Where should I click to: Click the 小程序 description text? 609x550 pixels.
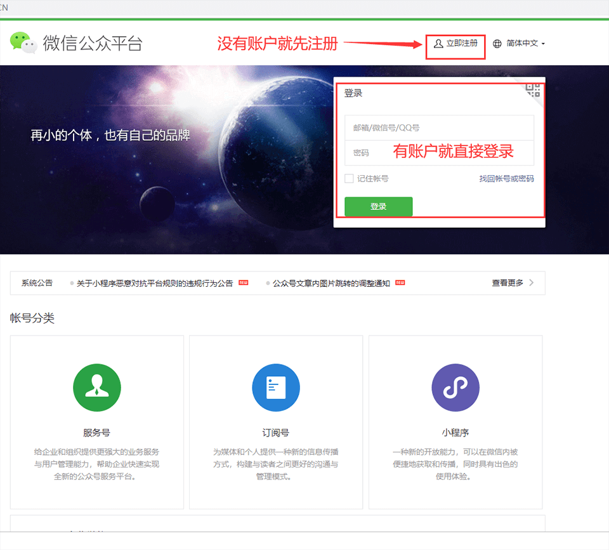tap(455, 464)
